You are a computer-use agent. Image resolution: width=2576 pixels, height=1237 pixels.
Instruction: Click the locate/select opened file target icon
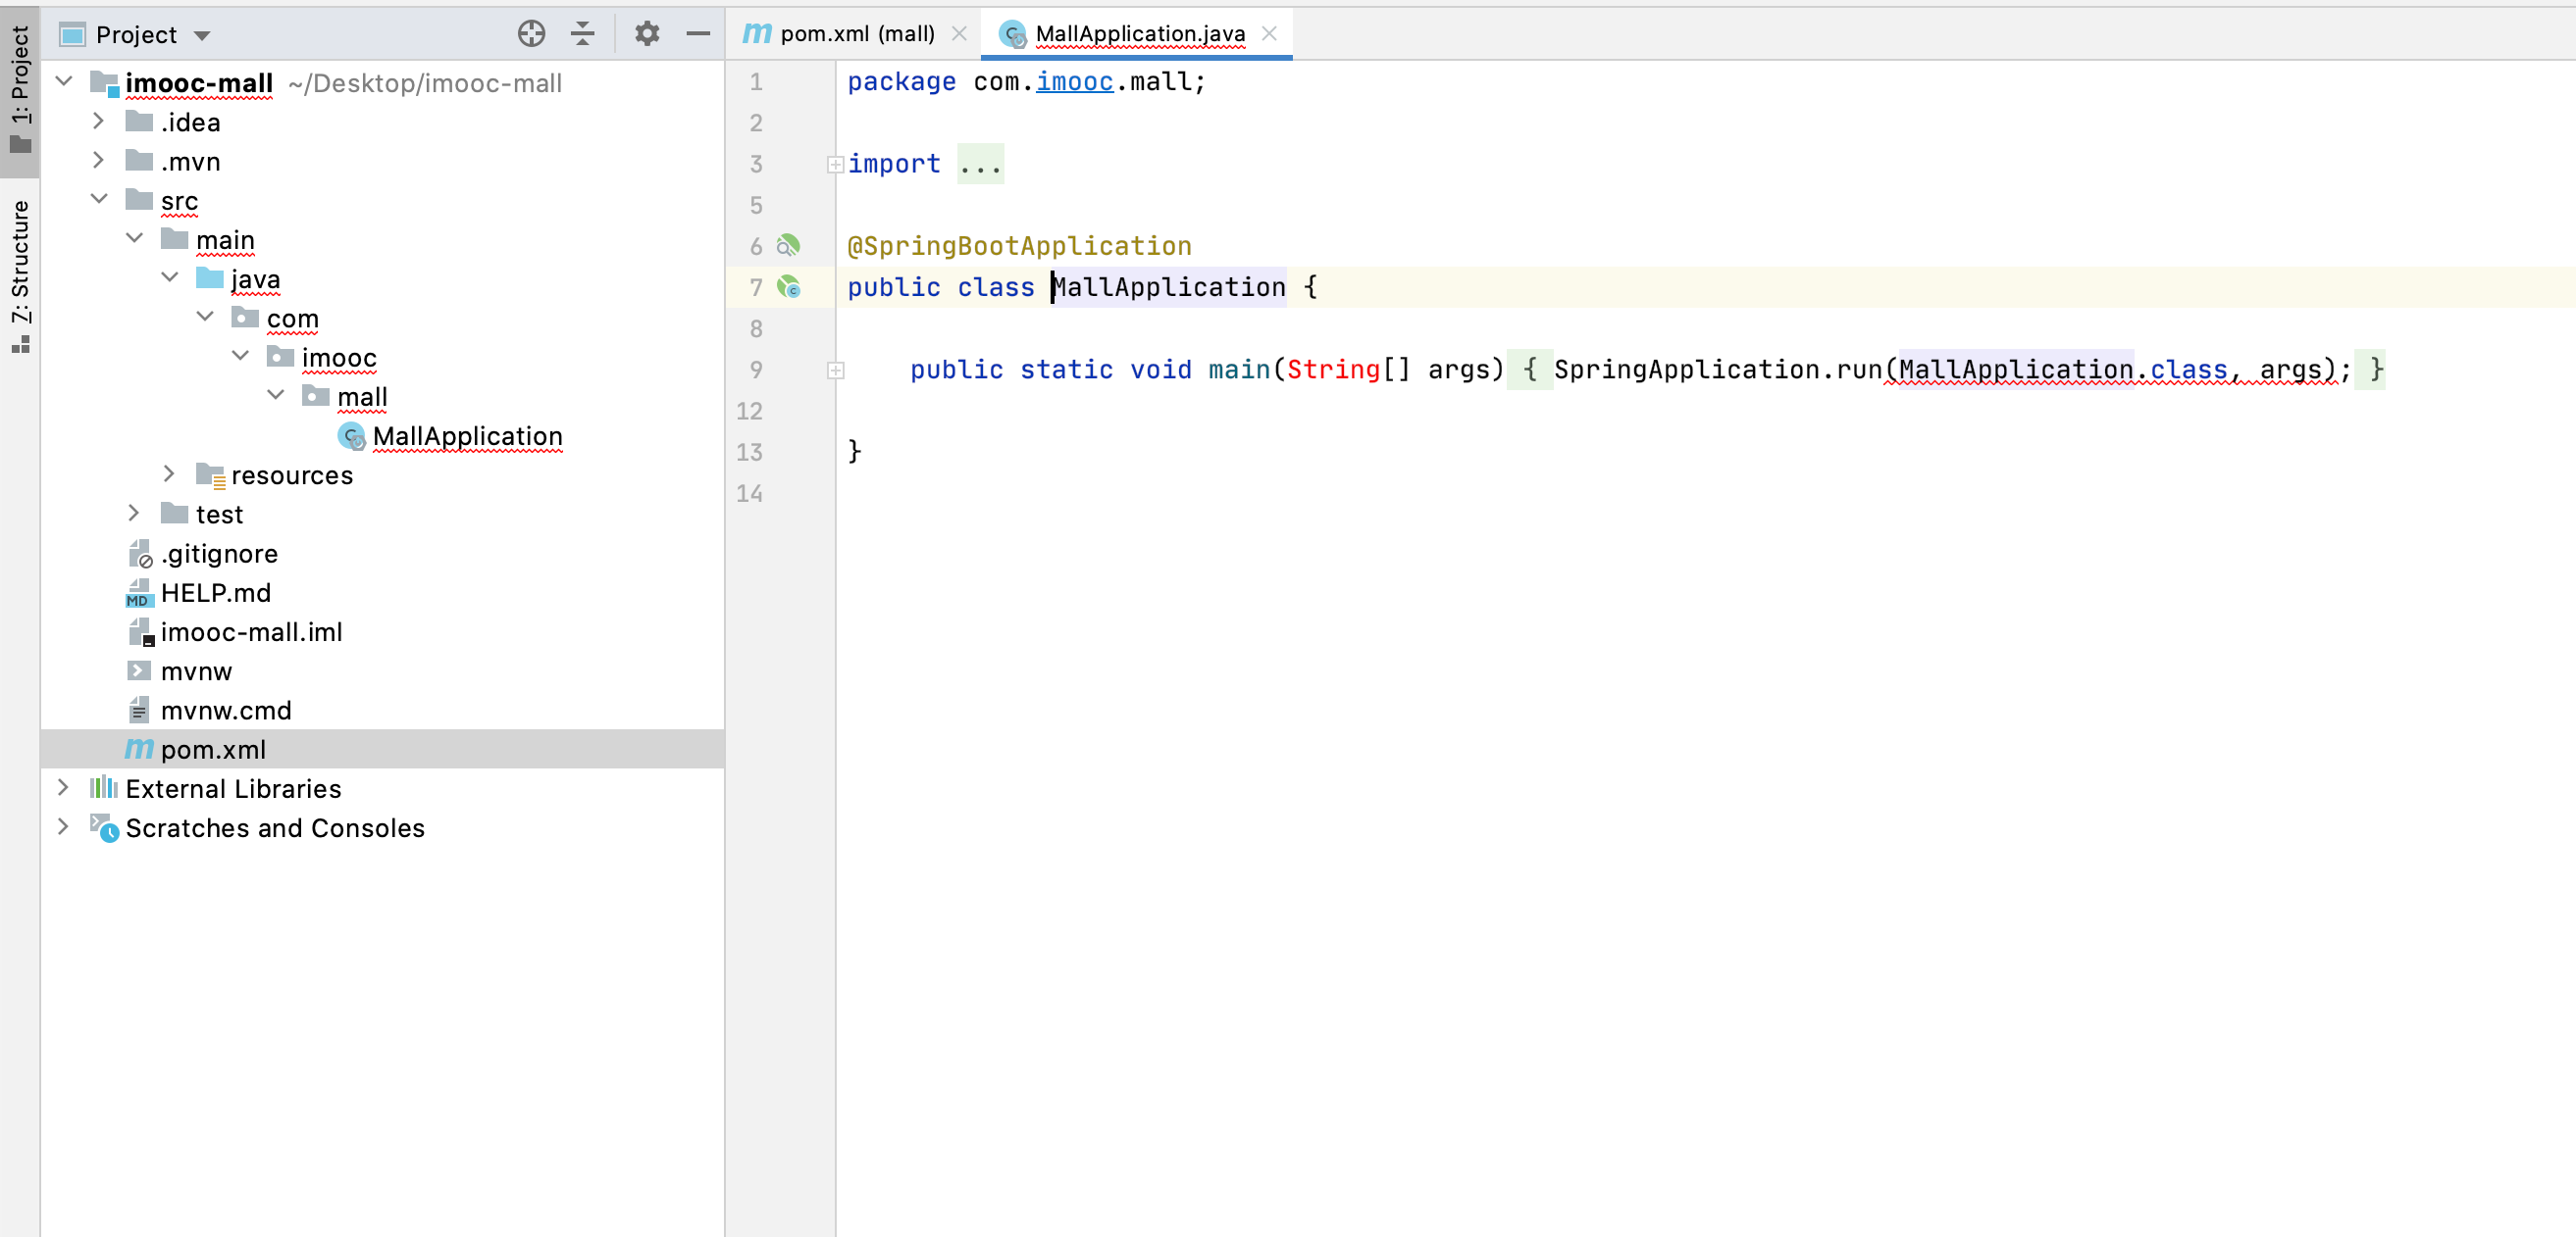531,34
